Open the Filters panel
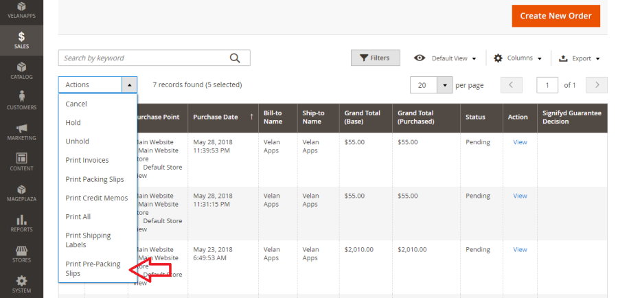This screenshot has width=618, height=298. coord(375,58)
